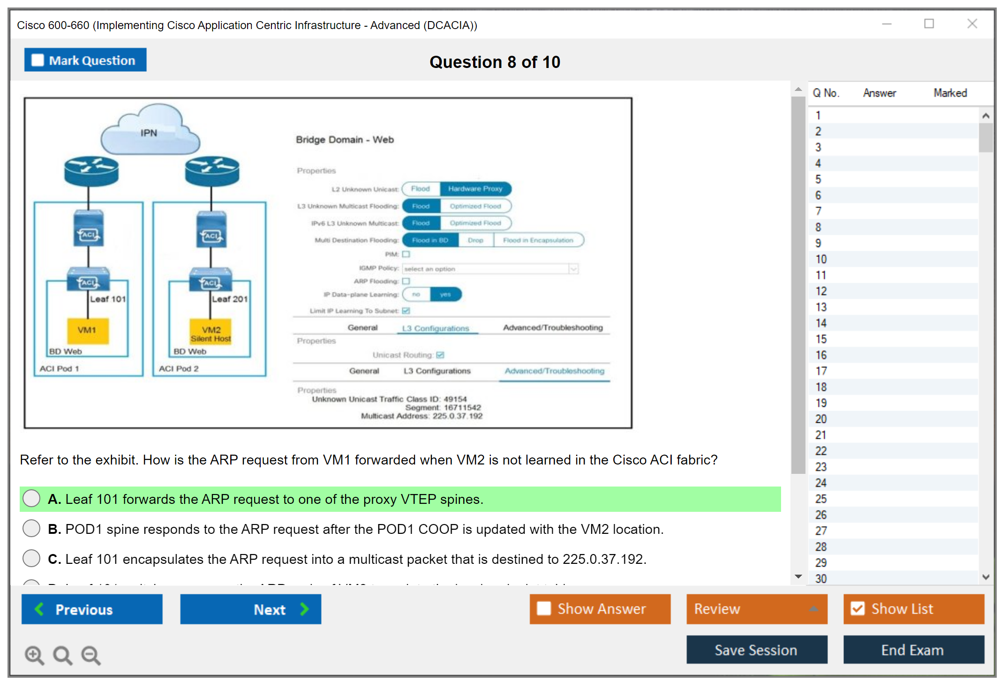Enable the Show Answer checkbox
This screenshot has height=689, width=1008.
[544, 608]
